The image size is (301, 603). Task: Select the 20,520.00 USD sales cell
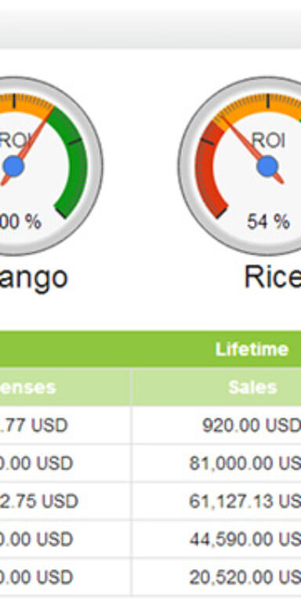point(216,576)
